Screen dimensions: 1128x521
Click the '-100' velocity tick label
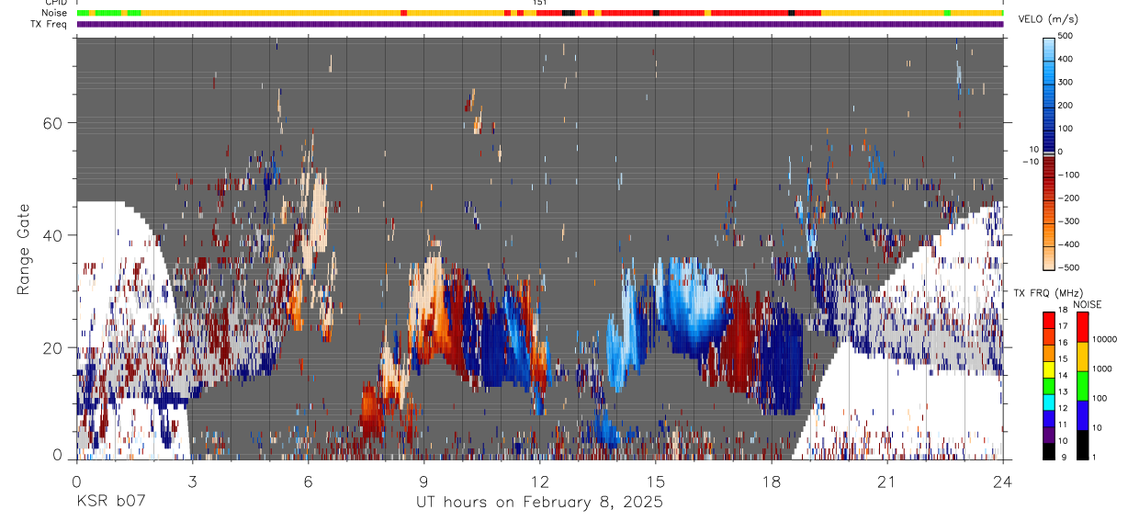click(1067, 175)
